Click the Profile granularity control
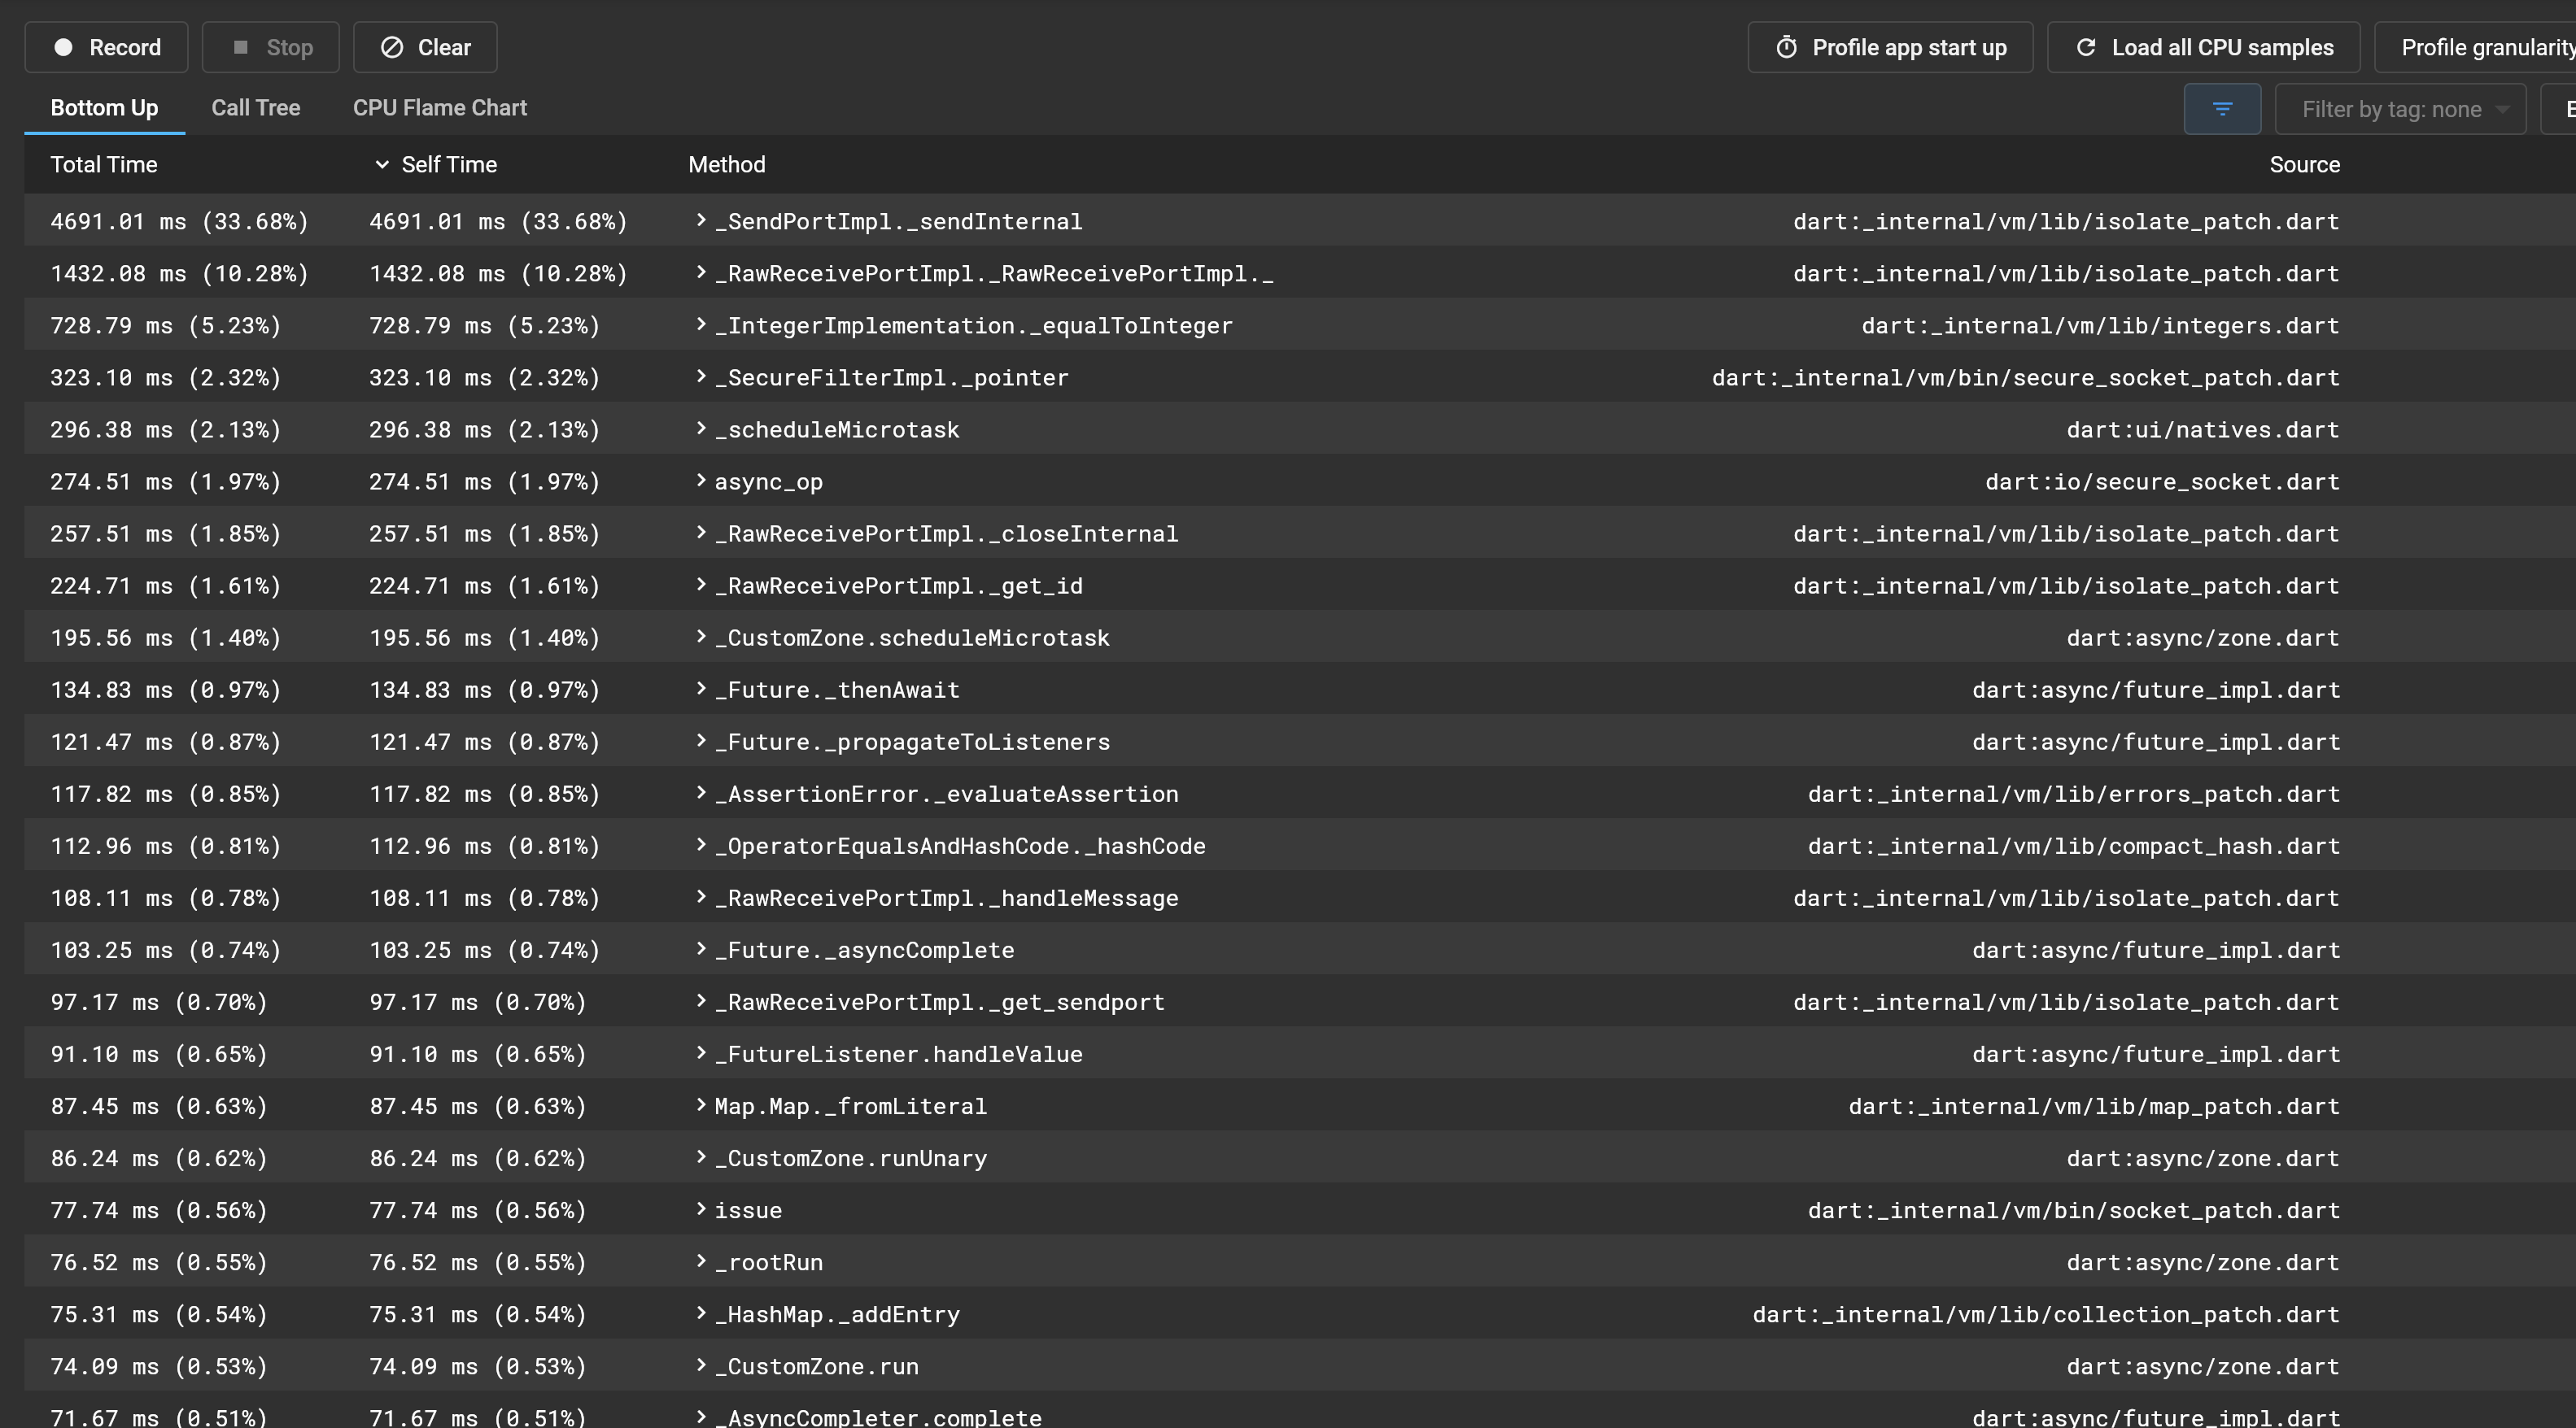This screenshot has height=1428, width=2576. [2488, 47]
